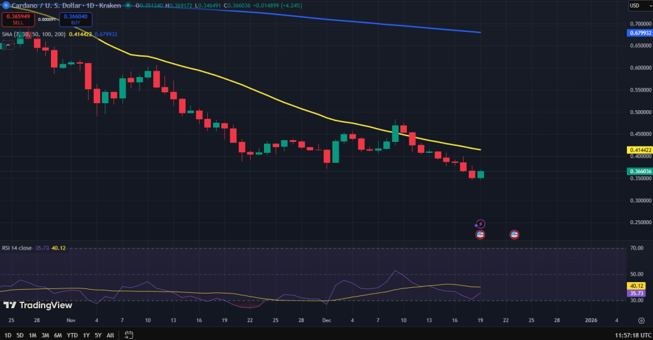
Task: Select the 5D date range
Action: (20, 335)
